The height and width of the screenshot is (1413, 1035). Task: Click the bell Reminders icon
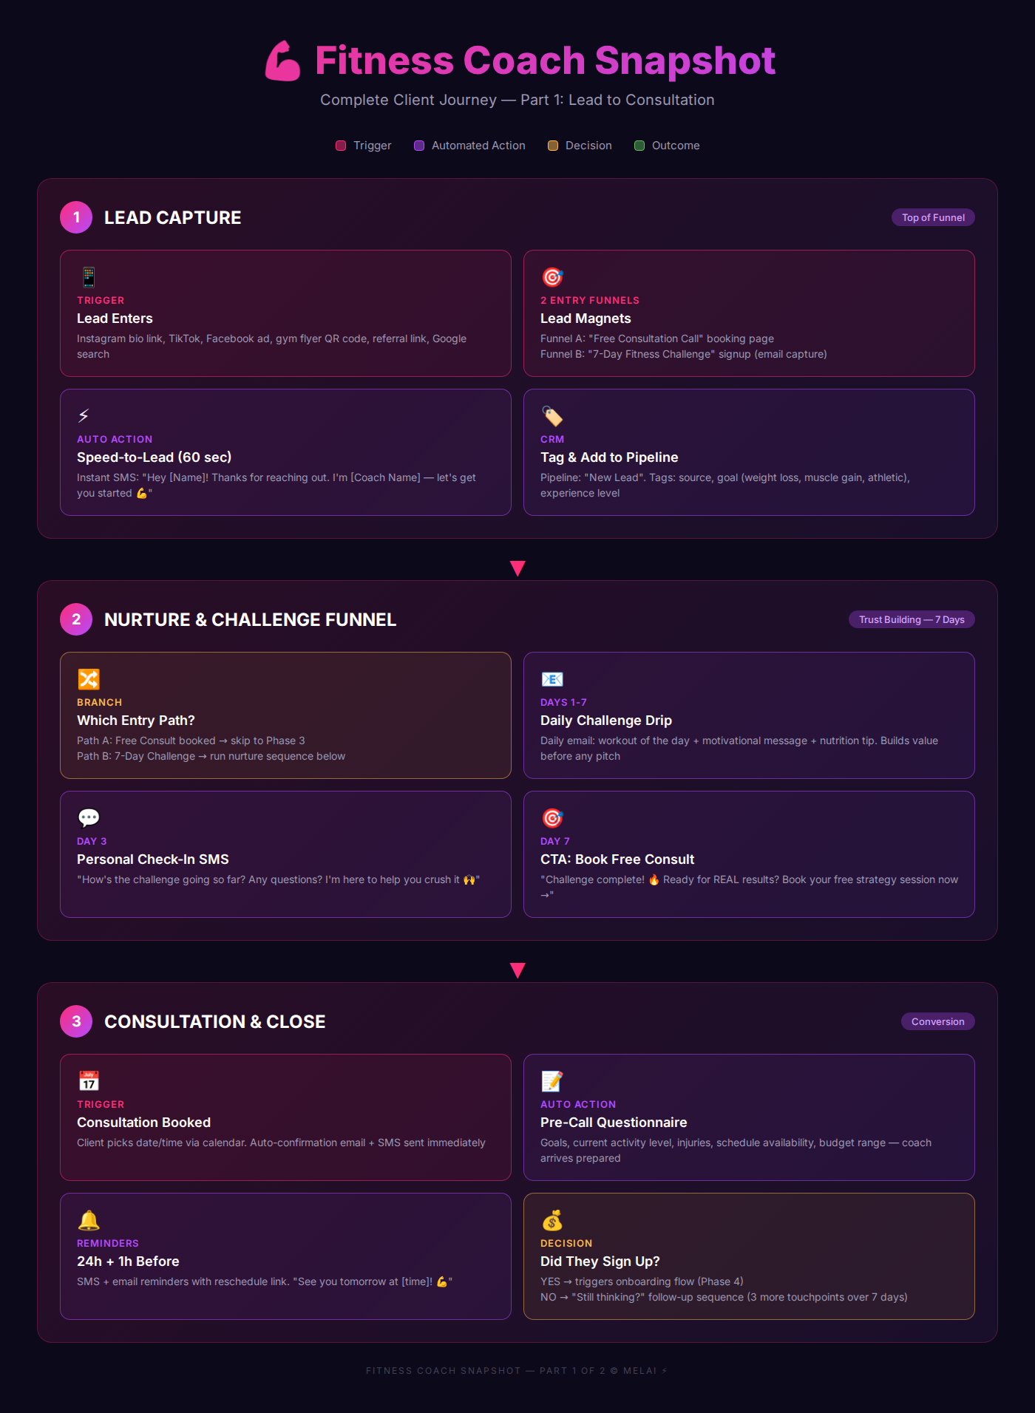pos(89,1220)
